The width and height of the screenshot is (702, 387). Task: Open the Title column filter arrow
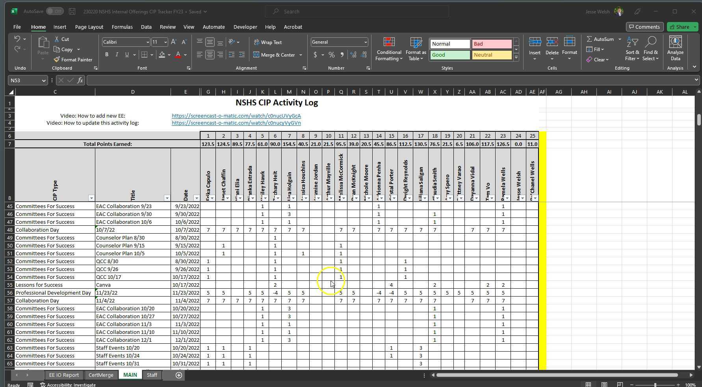(x=167, y=198)
